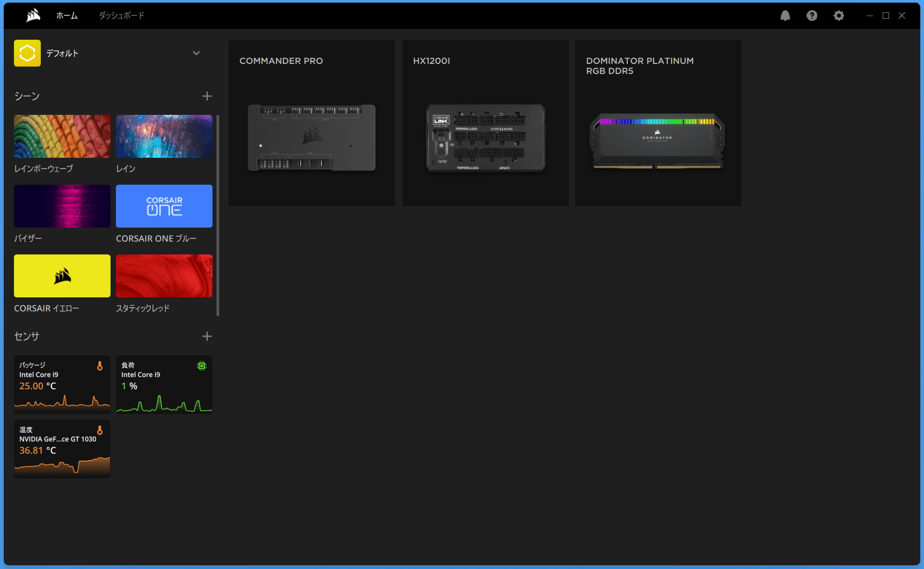Click the help question mark icon
This screenshot has height=569, width=924.
point(812,16)
